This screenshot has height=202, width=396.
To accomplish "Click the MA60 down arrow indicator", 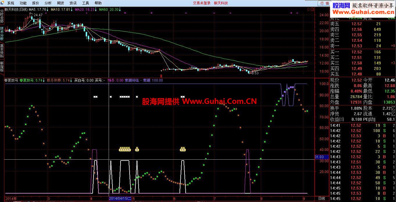I will pos(120,9).
